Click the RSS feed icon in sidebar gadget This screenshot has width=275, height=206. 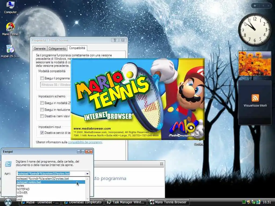click(255, 98)
